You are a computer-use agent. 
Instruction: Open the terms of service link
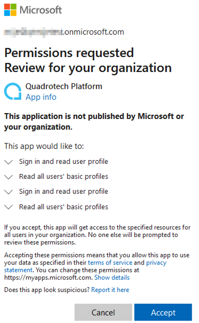[110, 263]
